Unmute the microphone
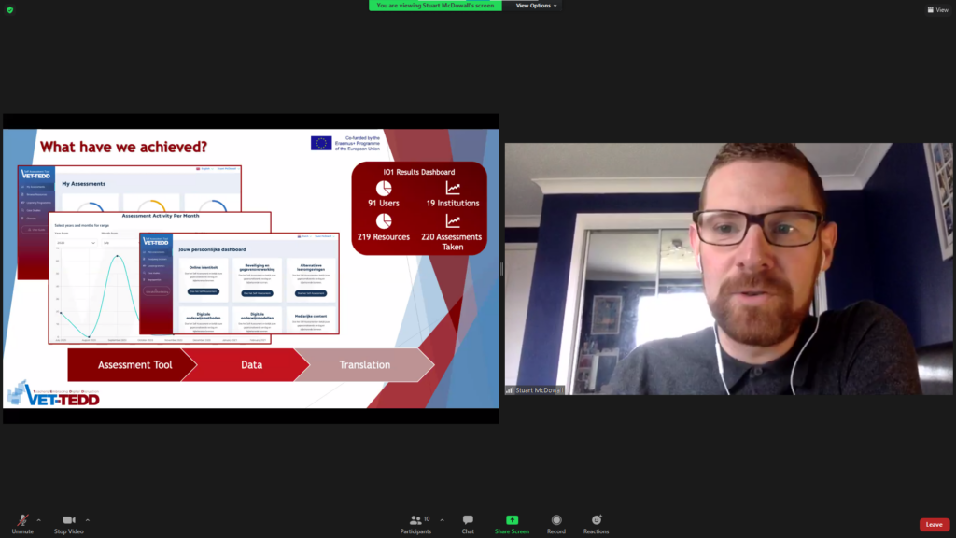 pyautogui.click(x=22, y=524)
